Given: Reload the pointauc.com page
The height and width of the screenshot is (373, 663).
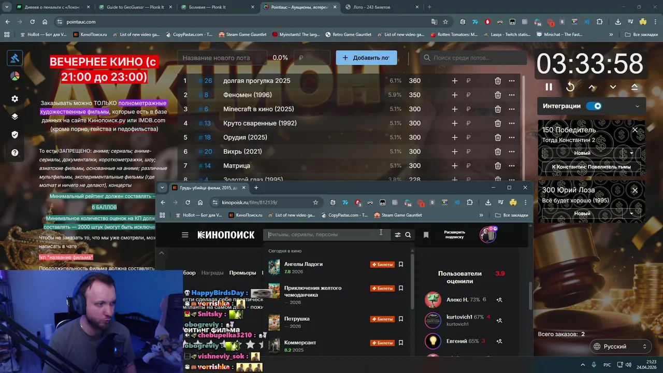Looking at the screenshot, I should 32,22.
